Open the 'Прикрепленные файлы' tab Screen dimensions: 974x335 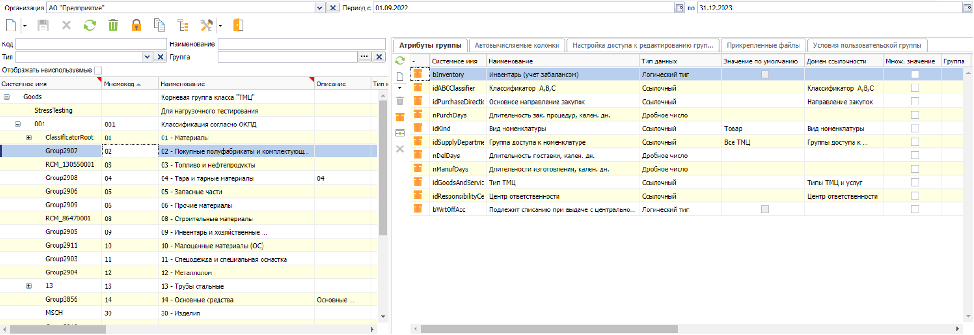[x=763, y=45]
